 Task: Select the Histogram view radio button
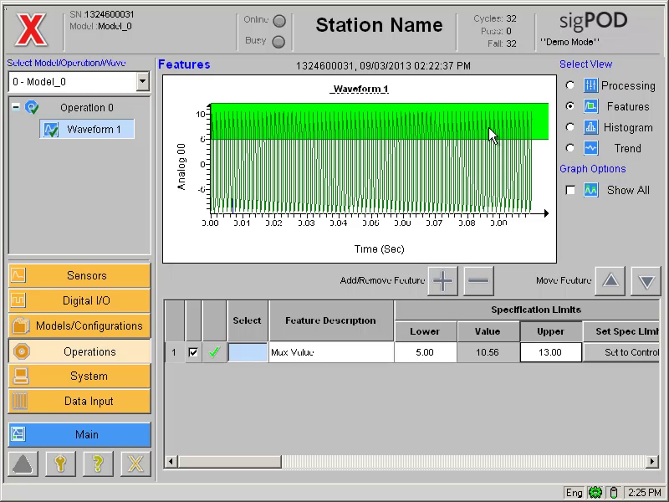[570, 127]
